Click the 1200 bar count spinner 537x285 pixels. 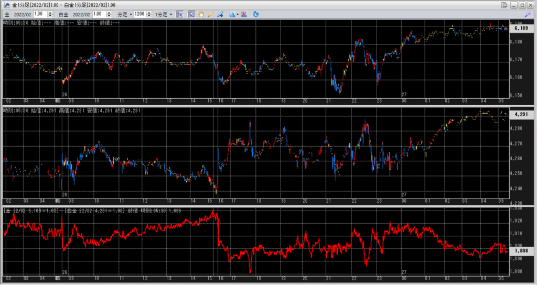point(147,14)
